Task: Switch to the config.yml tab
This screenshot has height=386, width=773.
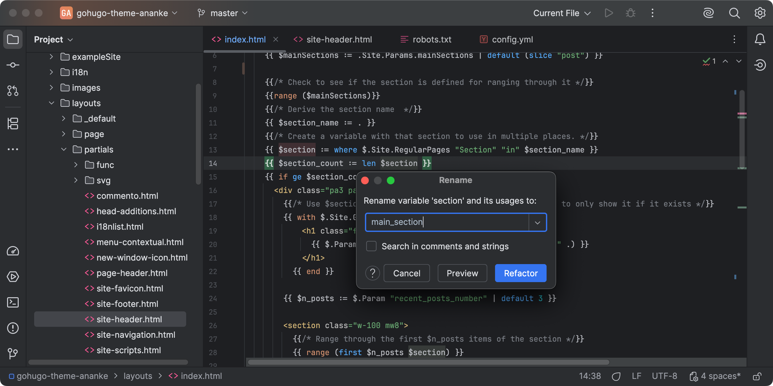Action: [x=506, y=39]
